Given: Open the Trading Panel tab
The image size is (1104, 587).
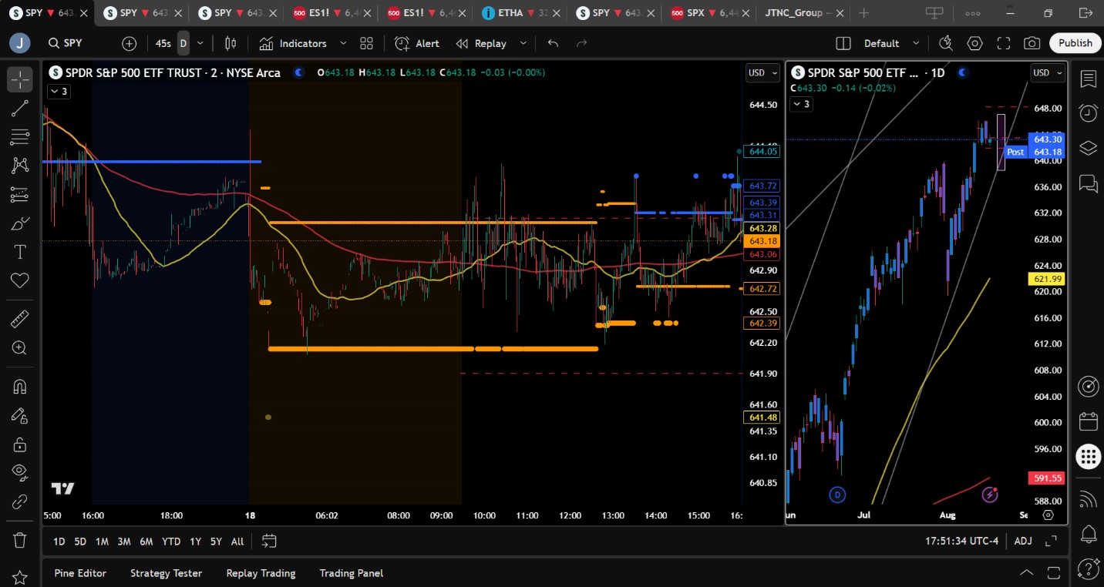Looking at the screenshot, I should tap(351, 573).
